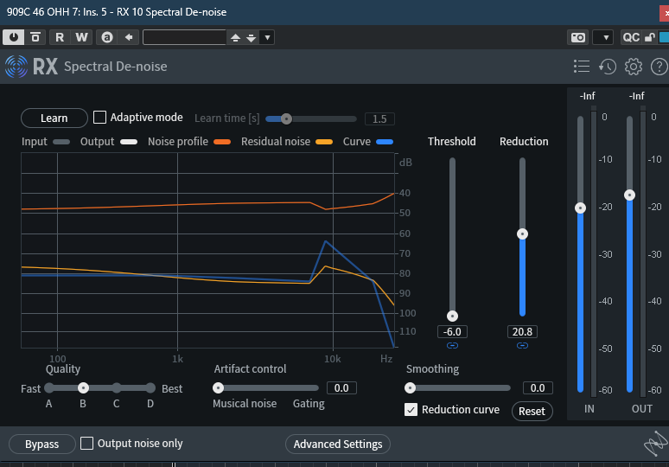Image resolution: width=669 pixels, height=467 pixels.
Task: Uncheck the Reduction curve checkbox
Action: (411, 410)
